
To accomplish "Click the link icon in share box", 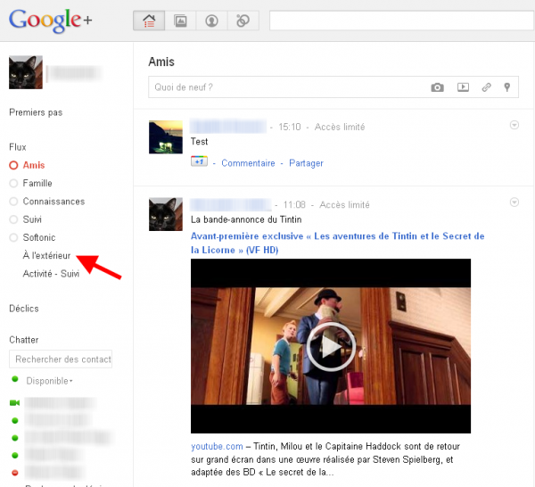I will click(486, 87).
